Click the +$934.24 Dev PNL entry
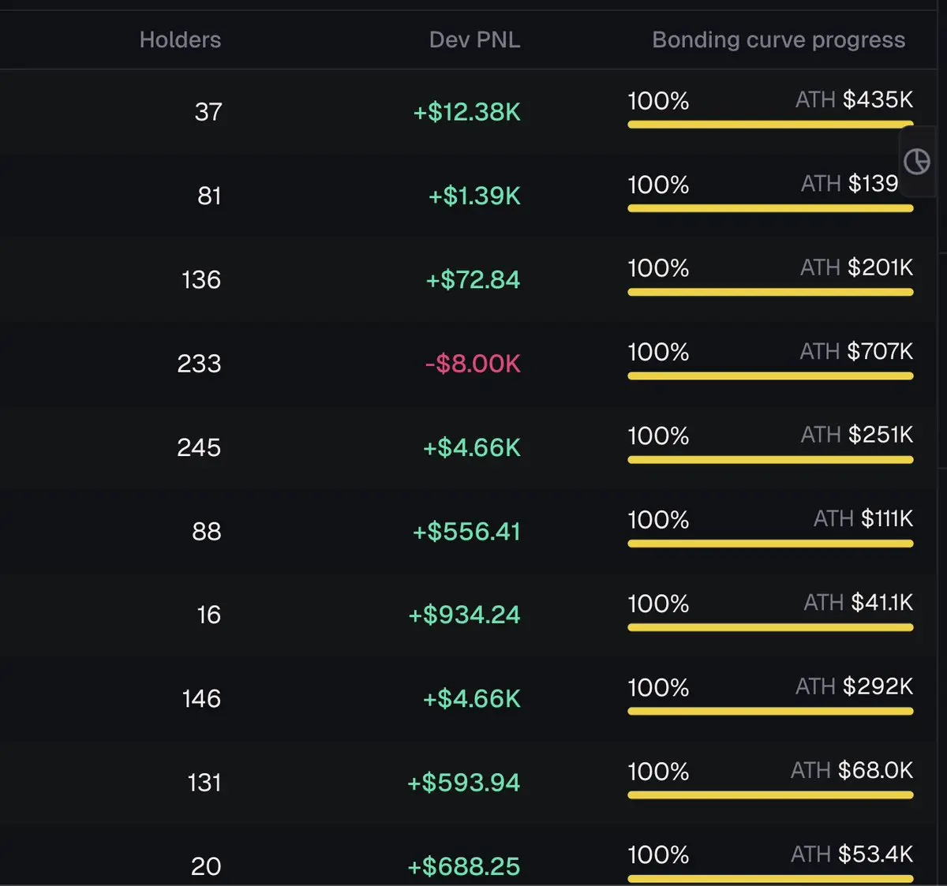The image size is (947, 886). (464, 615)
